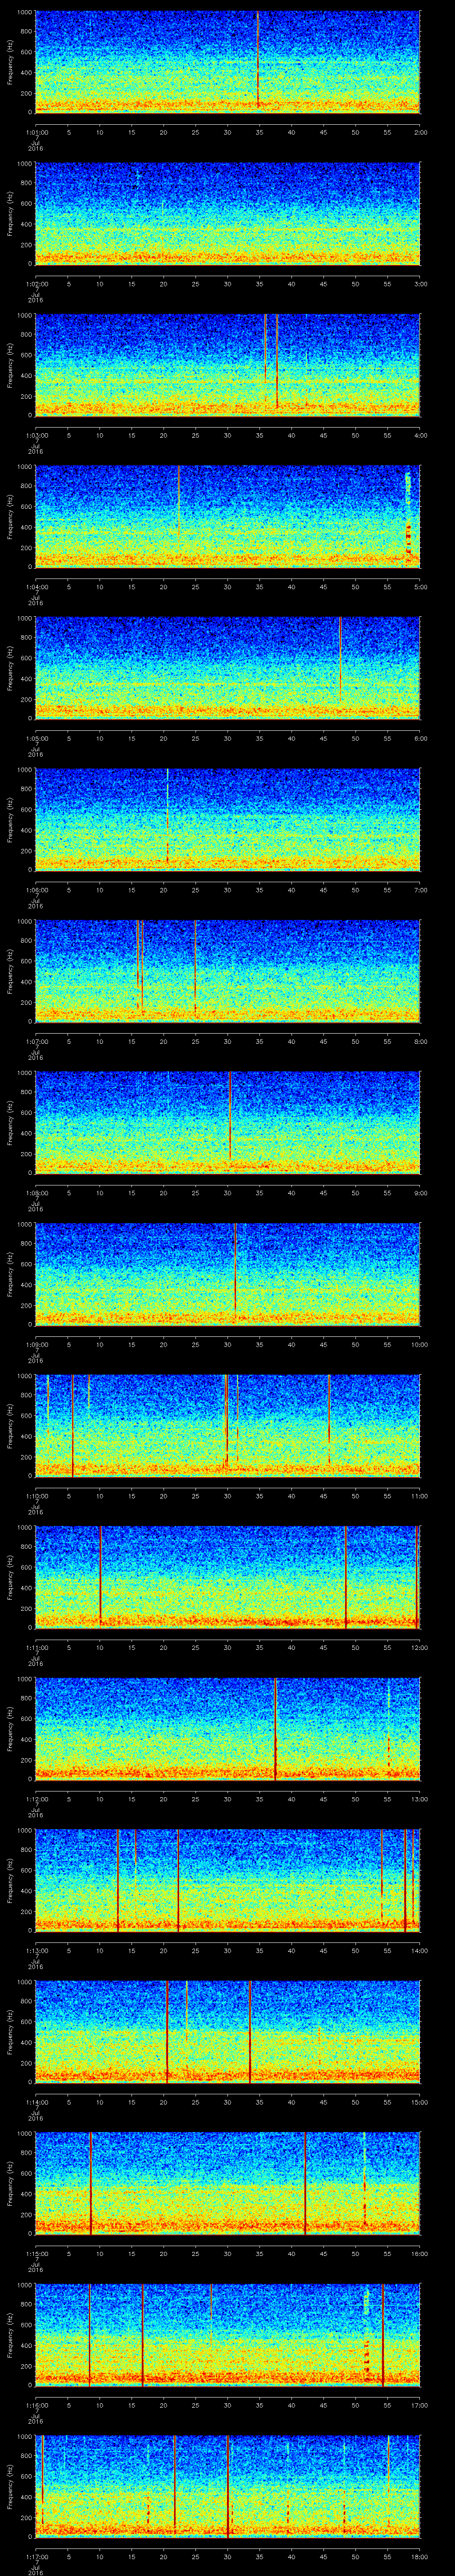Click the spectrogram panel starting at 1:12:00
455x2576 pixels.
pos(227,1729)
